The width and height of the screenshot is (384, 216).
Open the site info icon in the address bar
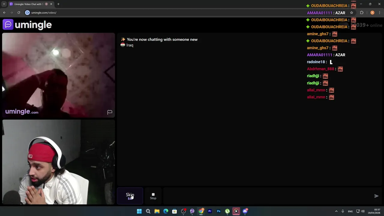[x=27, y=13]
